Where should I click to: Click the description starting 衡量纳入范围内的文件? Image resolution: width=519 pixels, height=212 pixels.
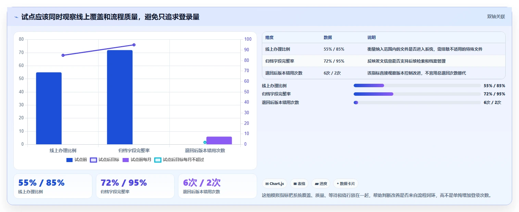425,49
